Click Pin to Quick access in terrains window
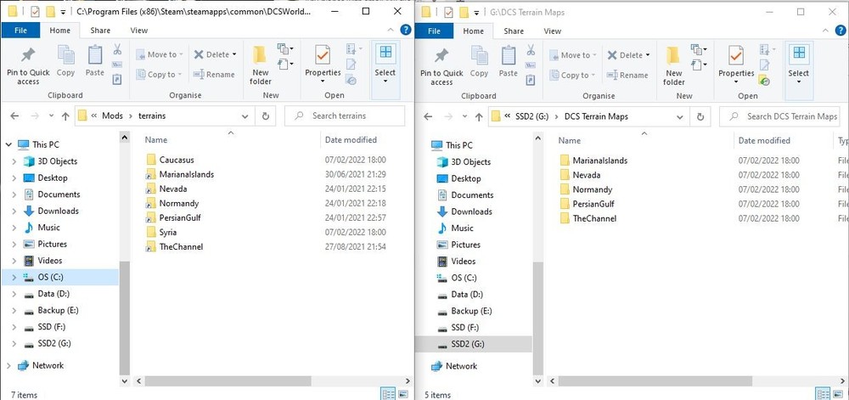The height and width of the screenshot is (400, 849). point(28,65)
